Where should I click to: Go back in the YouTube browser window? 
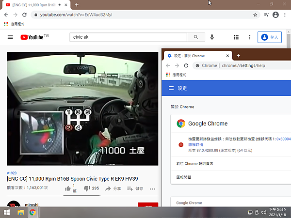click(x=6, y=15)
